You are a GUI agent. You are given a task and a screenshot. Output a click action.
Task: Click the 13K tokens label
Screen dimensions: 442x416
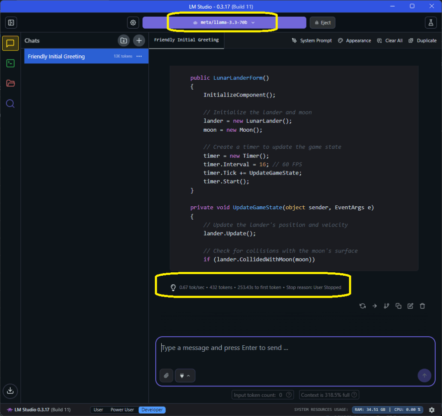(123, 56)
